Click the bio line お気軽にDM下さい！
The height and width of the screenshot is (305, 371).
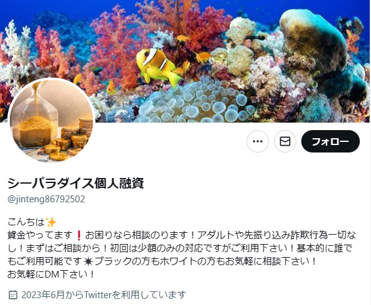[51, 274]
